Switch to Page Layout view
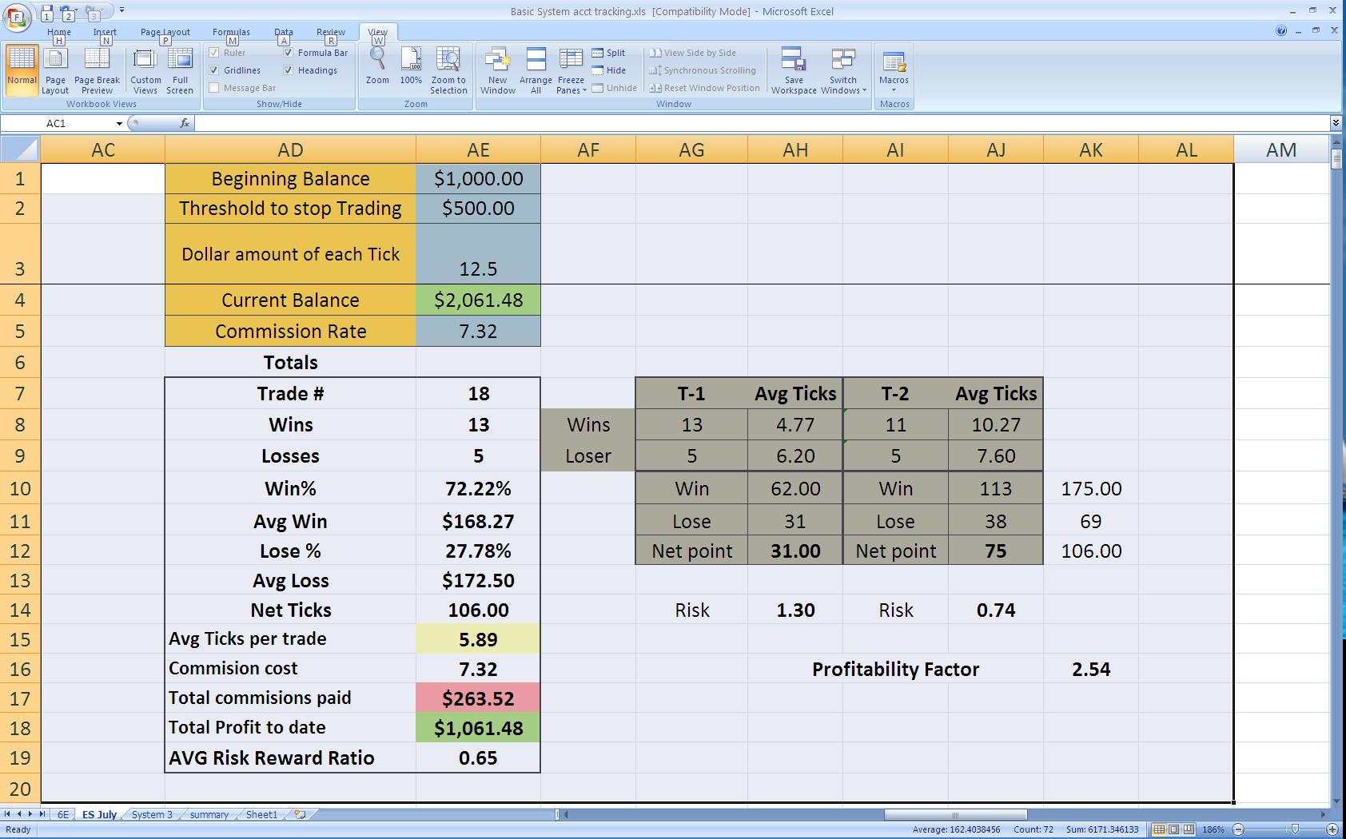Screen dimensions: 1346x839 coord(55,70)
